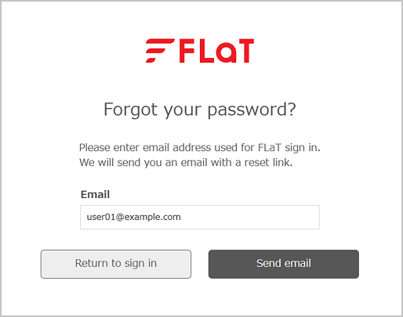Click the FLaT wordmark in the logo
The width and height of the screenshot is (403, 317).
[x=216, y=51]
